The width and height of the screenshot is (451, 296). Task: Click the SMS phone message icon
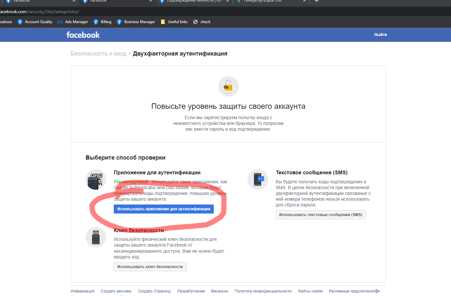point(258,179)
